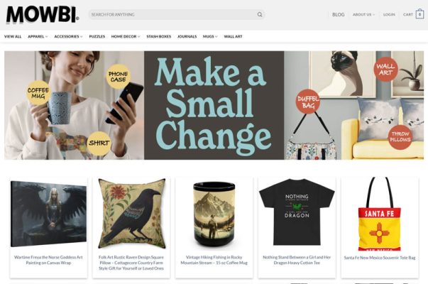Click the Duffel Bag red badge

[x=308, y=102]
